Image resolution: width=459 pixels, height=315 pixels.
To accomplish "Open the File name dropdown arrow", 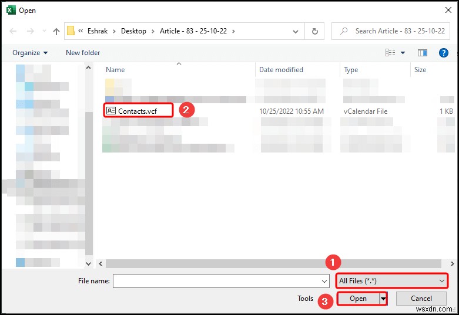I will pyautogui.click(x=324, y=281).
